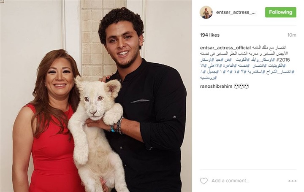The width and height of the screenshot is (304, 192).
Task: Open the 194 likes list
Action: coord(210,35)
